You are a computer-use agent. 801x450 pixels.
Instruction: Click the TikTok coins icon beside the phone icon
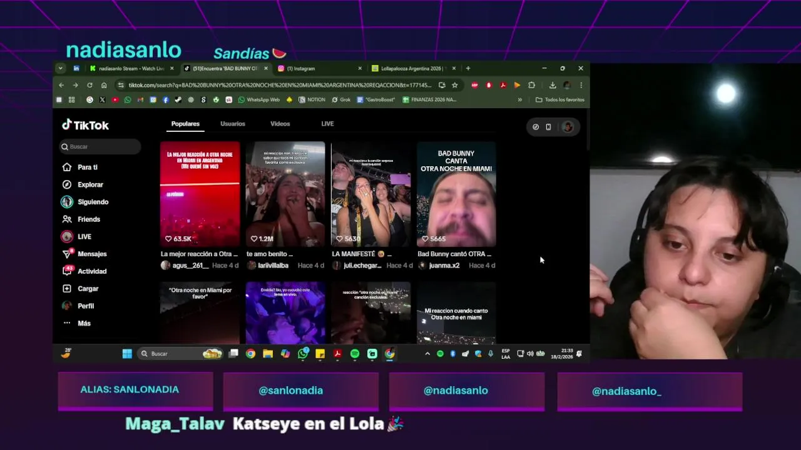pos(536,127)
